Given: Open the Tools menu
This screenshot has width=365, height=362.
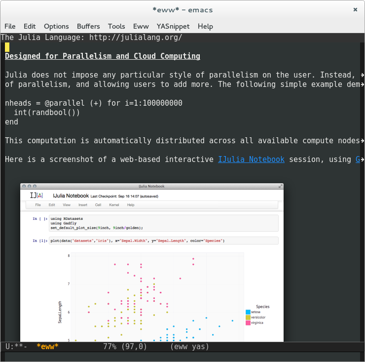Looking at the screenshot, I should tap(116, 26).
